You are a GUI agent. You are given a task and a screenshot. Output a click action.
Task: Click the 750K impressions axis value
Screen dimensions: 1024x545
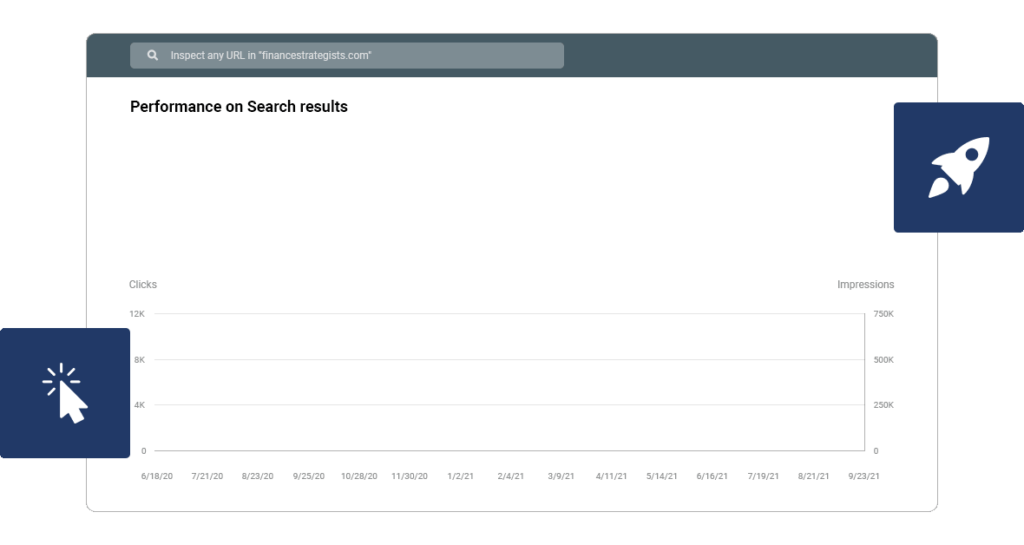[x=883, y=313]
